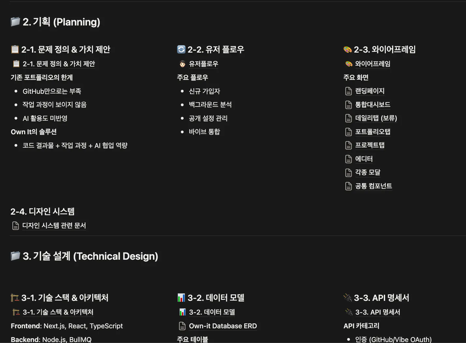Screen dimensions: 466x343
Task: Open the 3-2. 데이터 모델 page link
Action: 212,312
